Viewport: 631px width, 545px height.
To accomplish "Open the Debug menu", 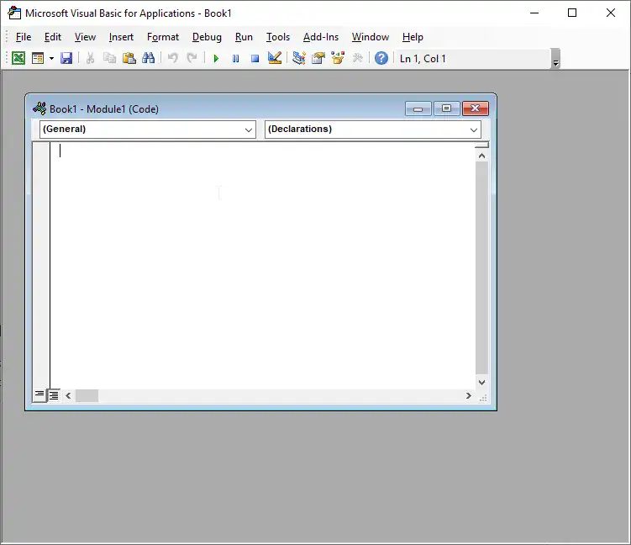I will coord(207,37).
